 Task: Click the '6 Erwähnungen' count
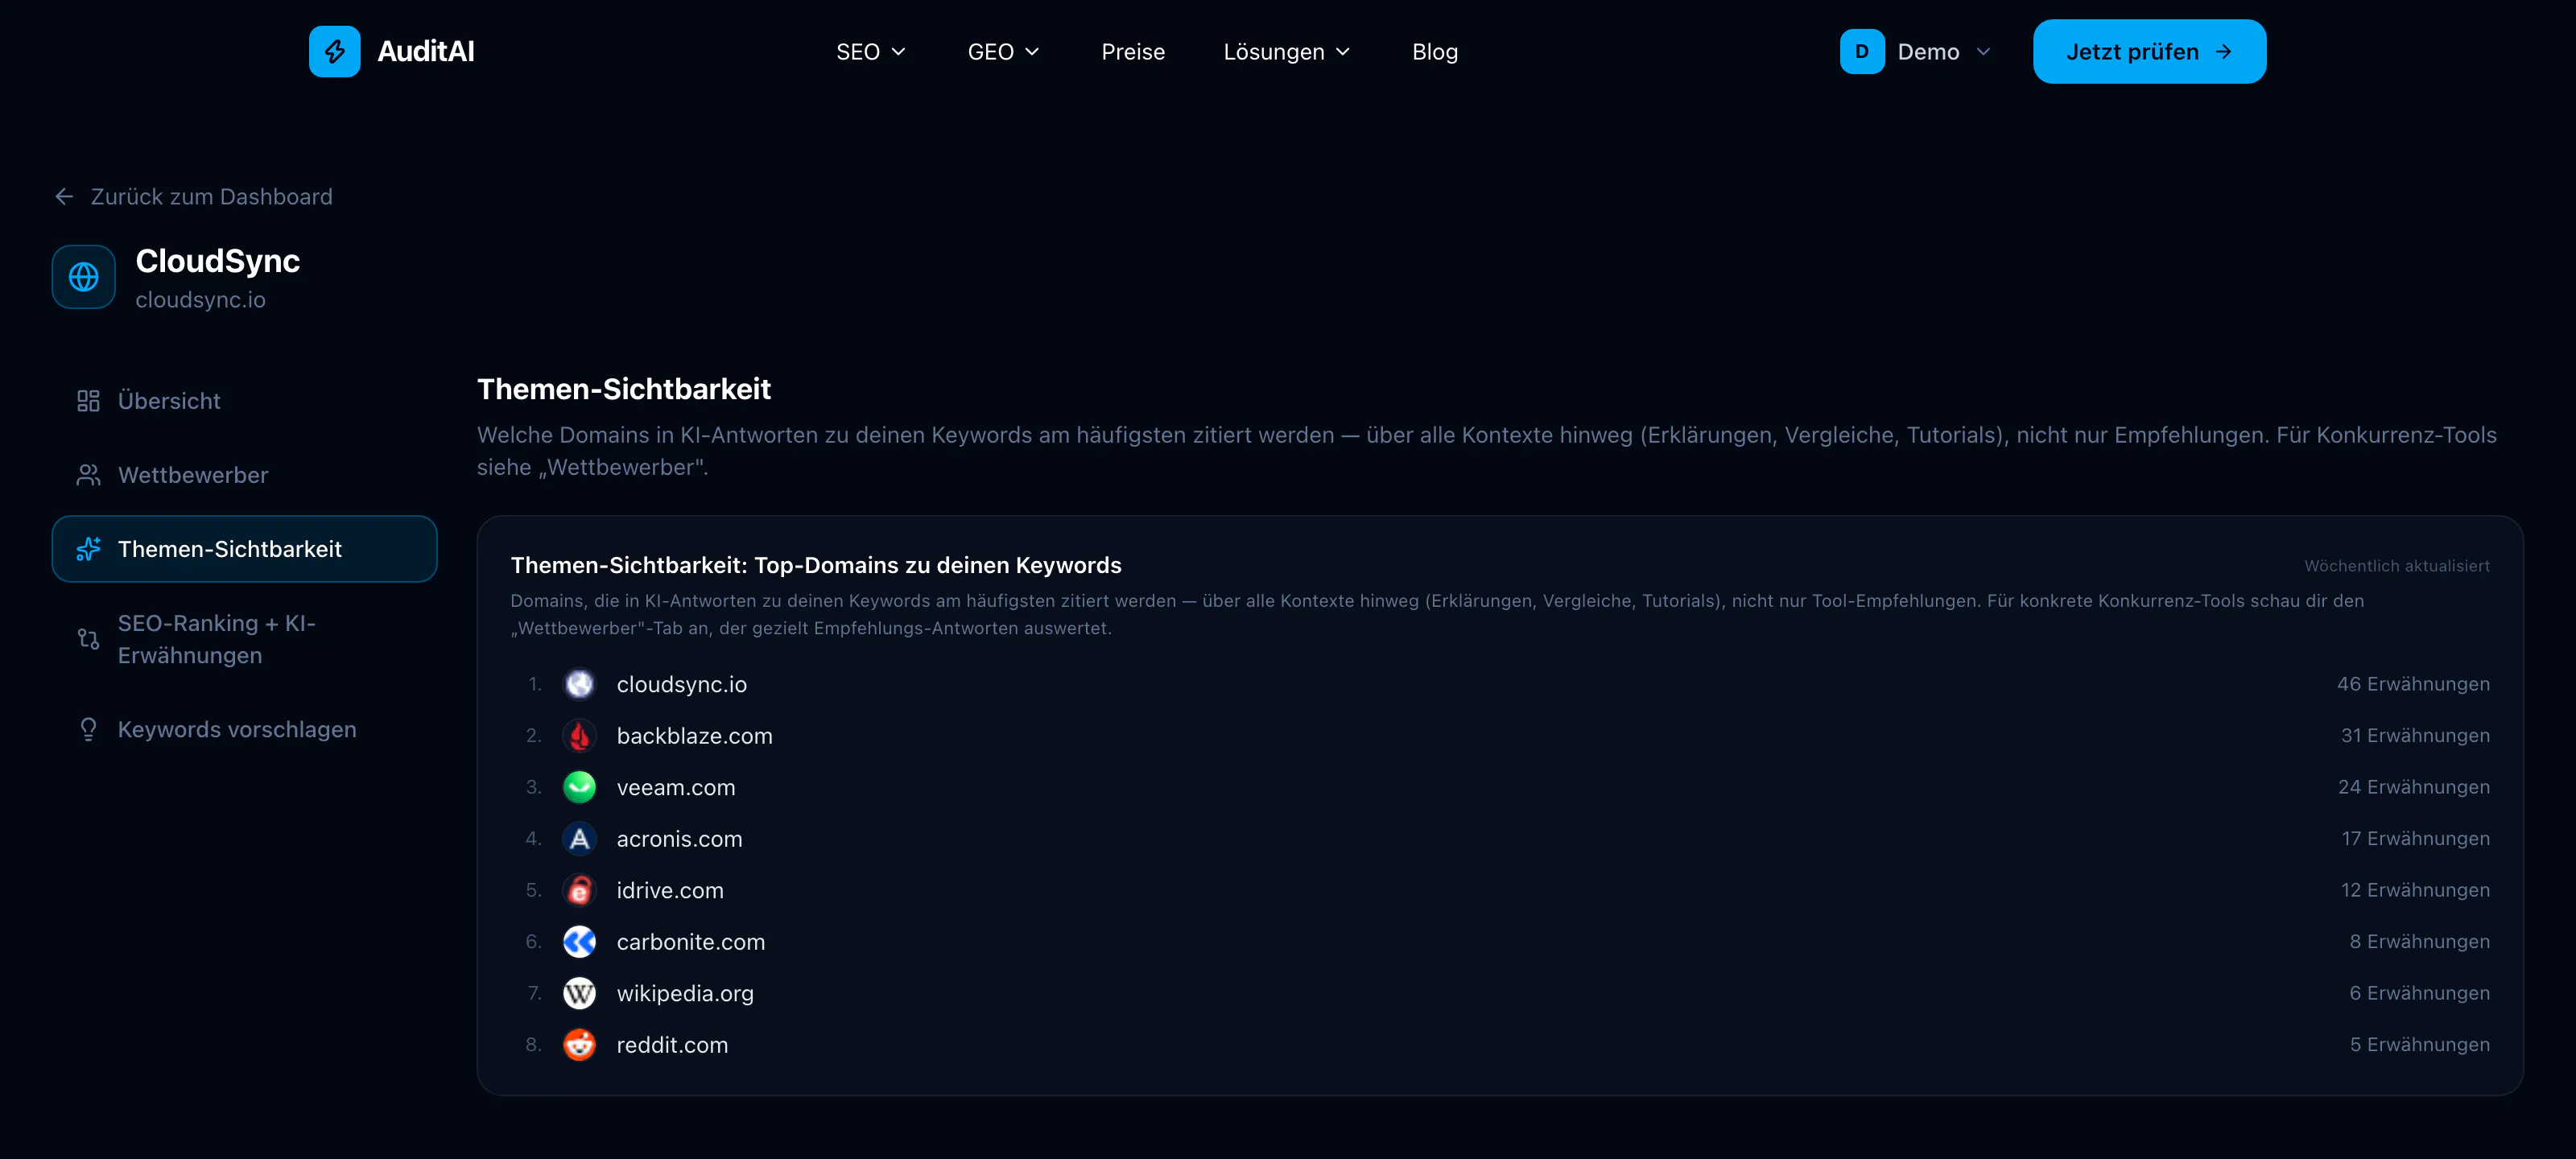2419,992
